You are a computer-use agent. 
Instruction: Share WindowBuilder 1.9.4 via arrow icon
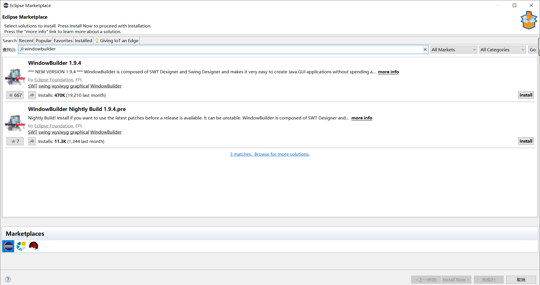[x=32, y=95]
